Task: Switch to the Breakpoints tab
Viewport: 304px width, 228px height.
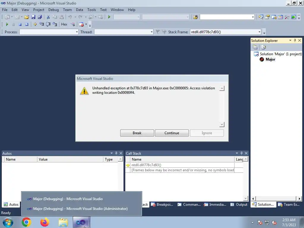Action: pyautogui.click(x=162, y=204)
